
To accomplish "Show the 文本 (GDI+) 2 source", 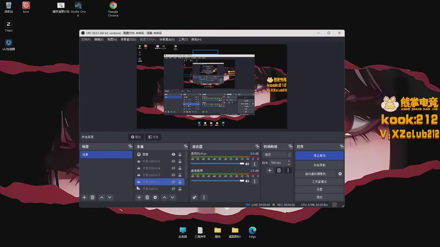I will 173,182.
